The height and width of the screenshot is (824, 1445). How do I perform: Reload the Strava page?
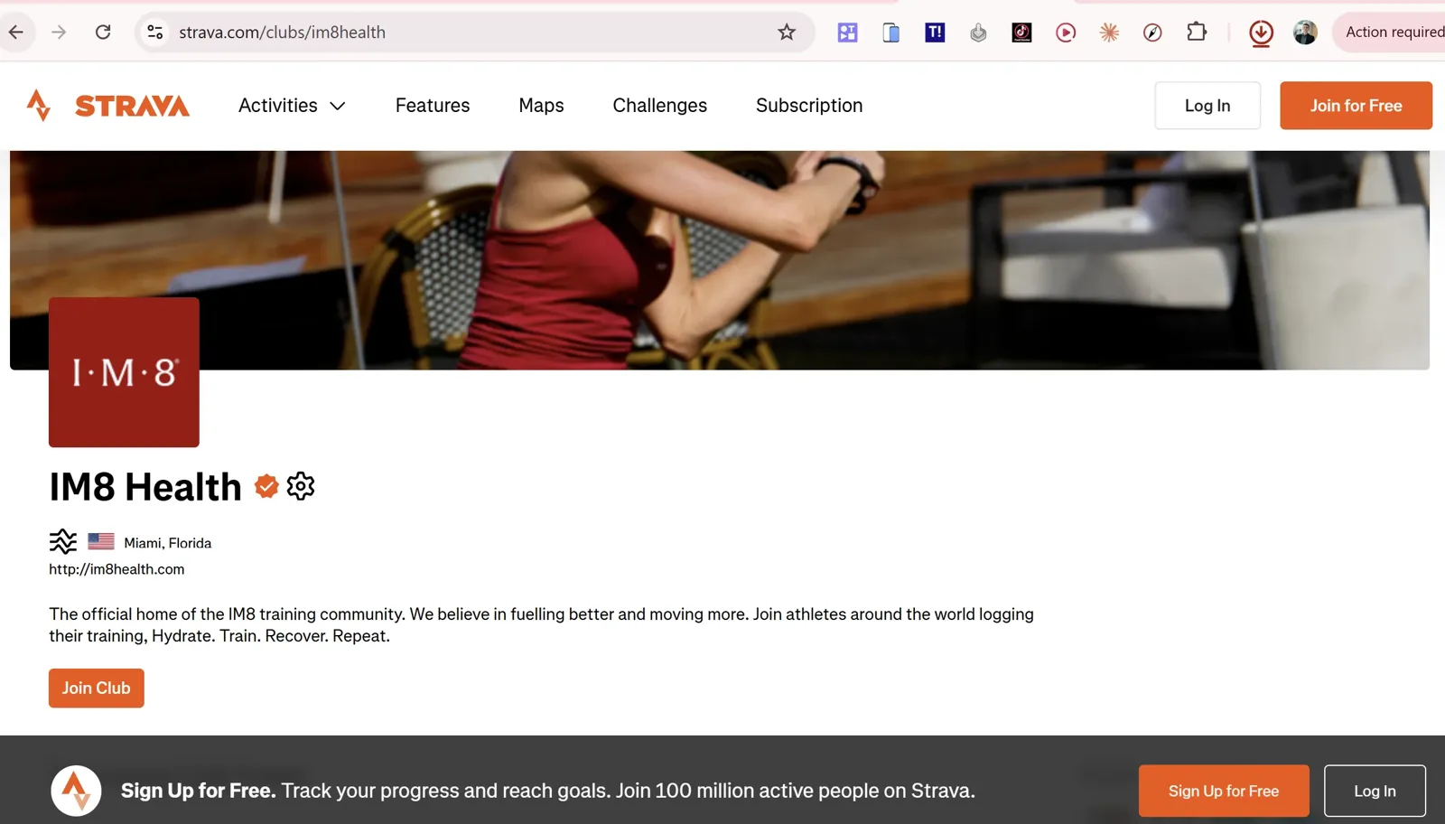coord(103,33)
